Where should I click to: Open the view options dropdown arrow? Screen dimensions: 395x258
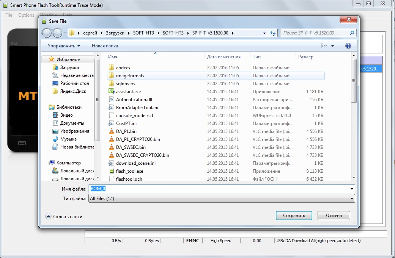(332, 46)
